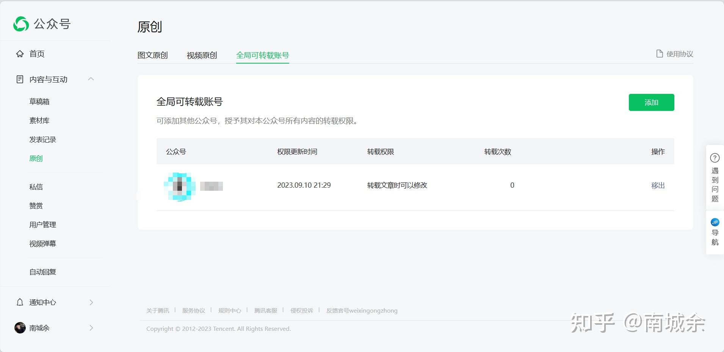Click 反馈官号weixingongzhong footer link
This screenshot has height=352, width=724.
click(x=362, y=310)
